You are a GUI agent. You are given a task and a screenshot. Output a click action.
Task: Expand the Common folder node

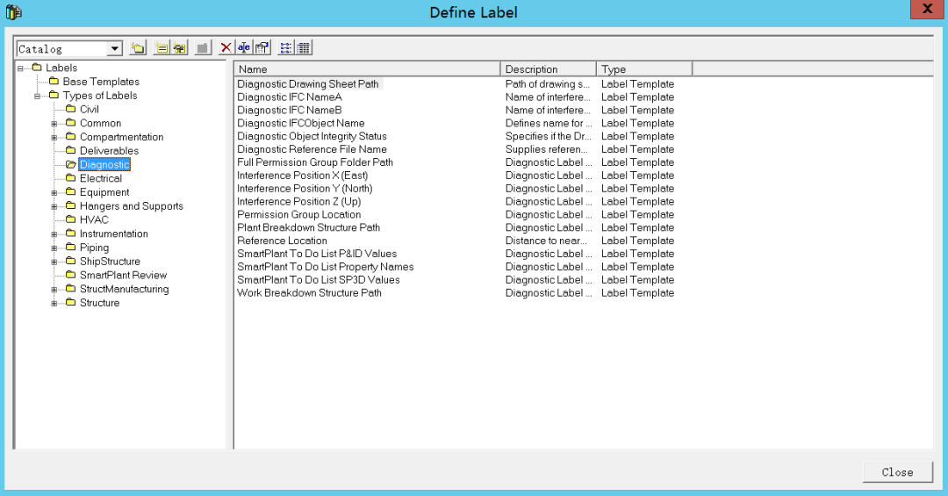tap(54, 124)
